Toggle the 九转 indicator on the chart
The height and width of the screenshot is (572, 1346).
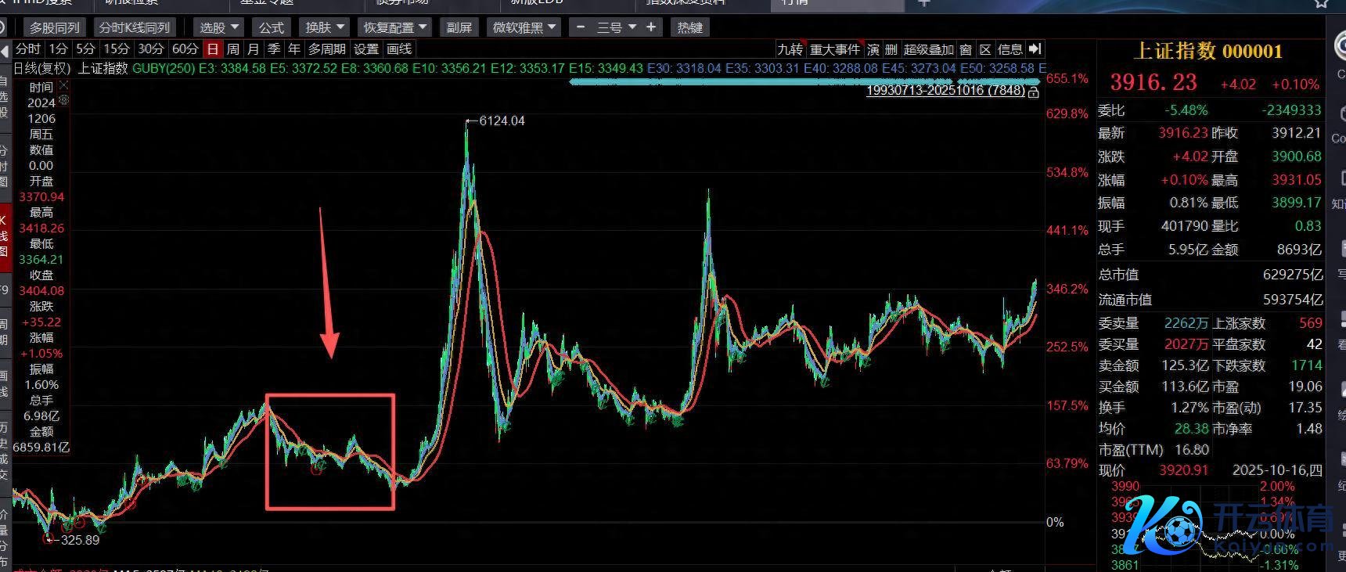coord(790,49)
